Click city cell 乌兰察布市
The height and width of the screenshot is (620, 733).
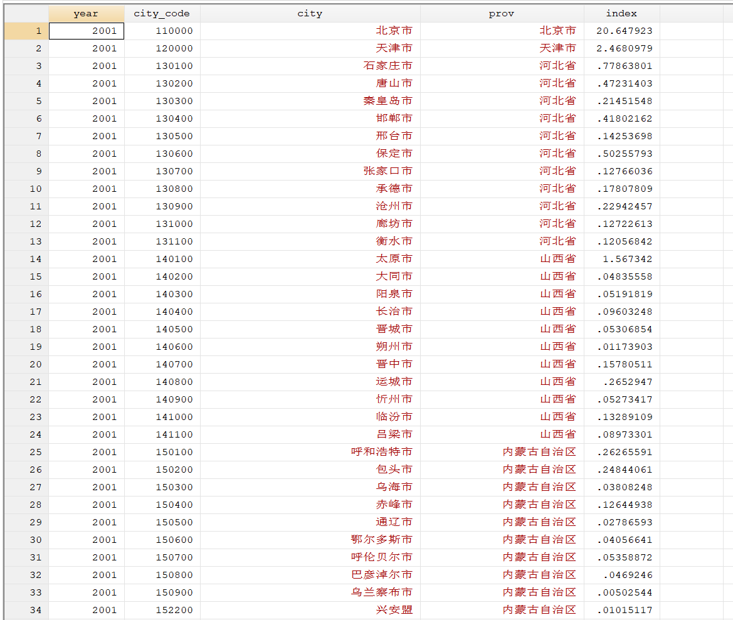310,592
